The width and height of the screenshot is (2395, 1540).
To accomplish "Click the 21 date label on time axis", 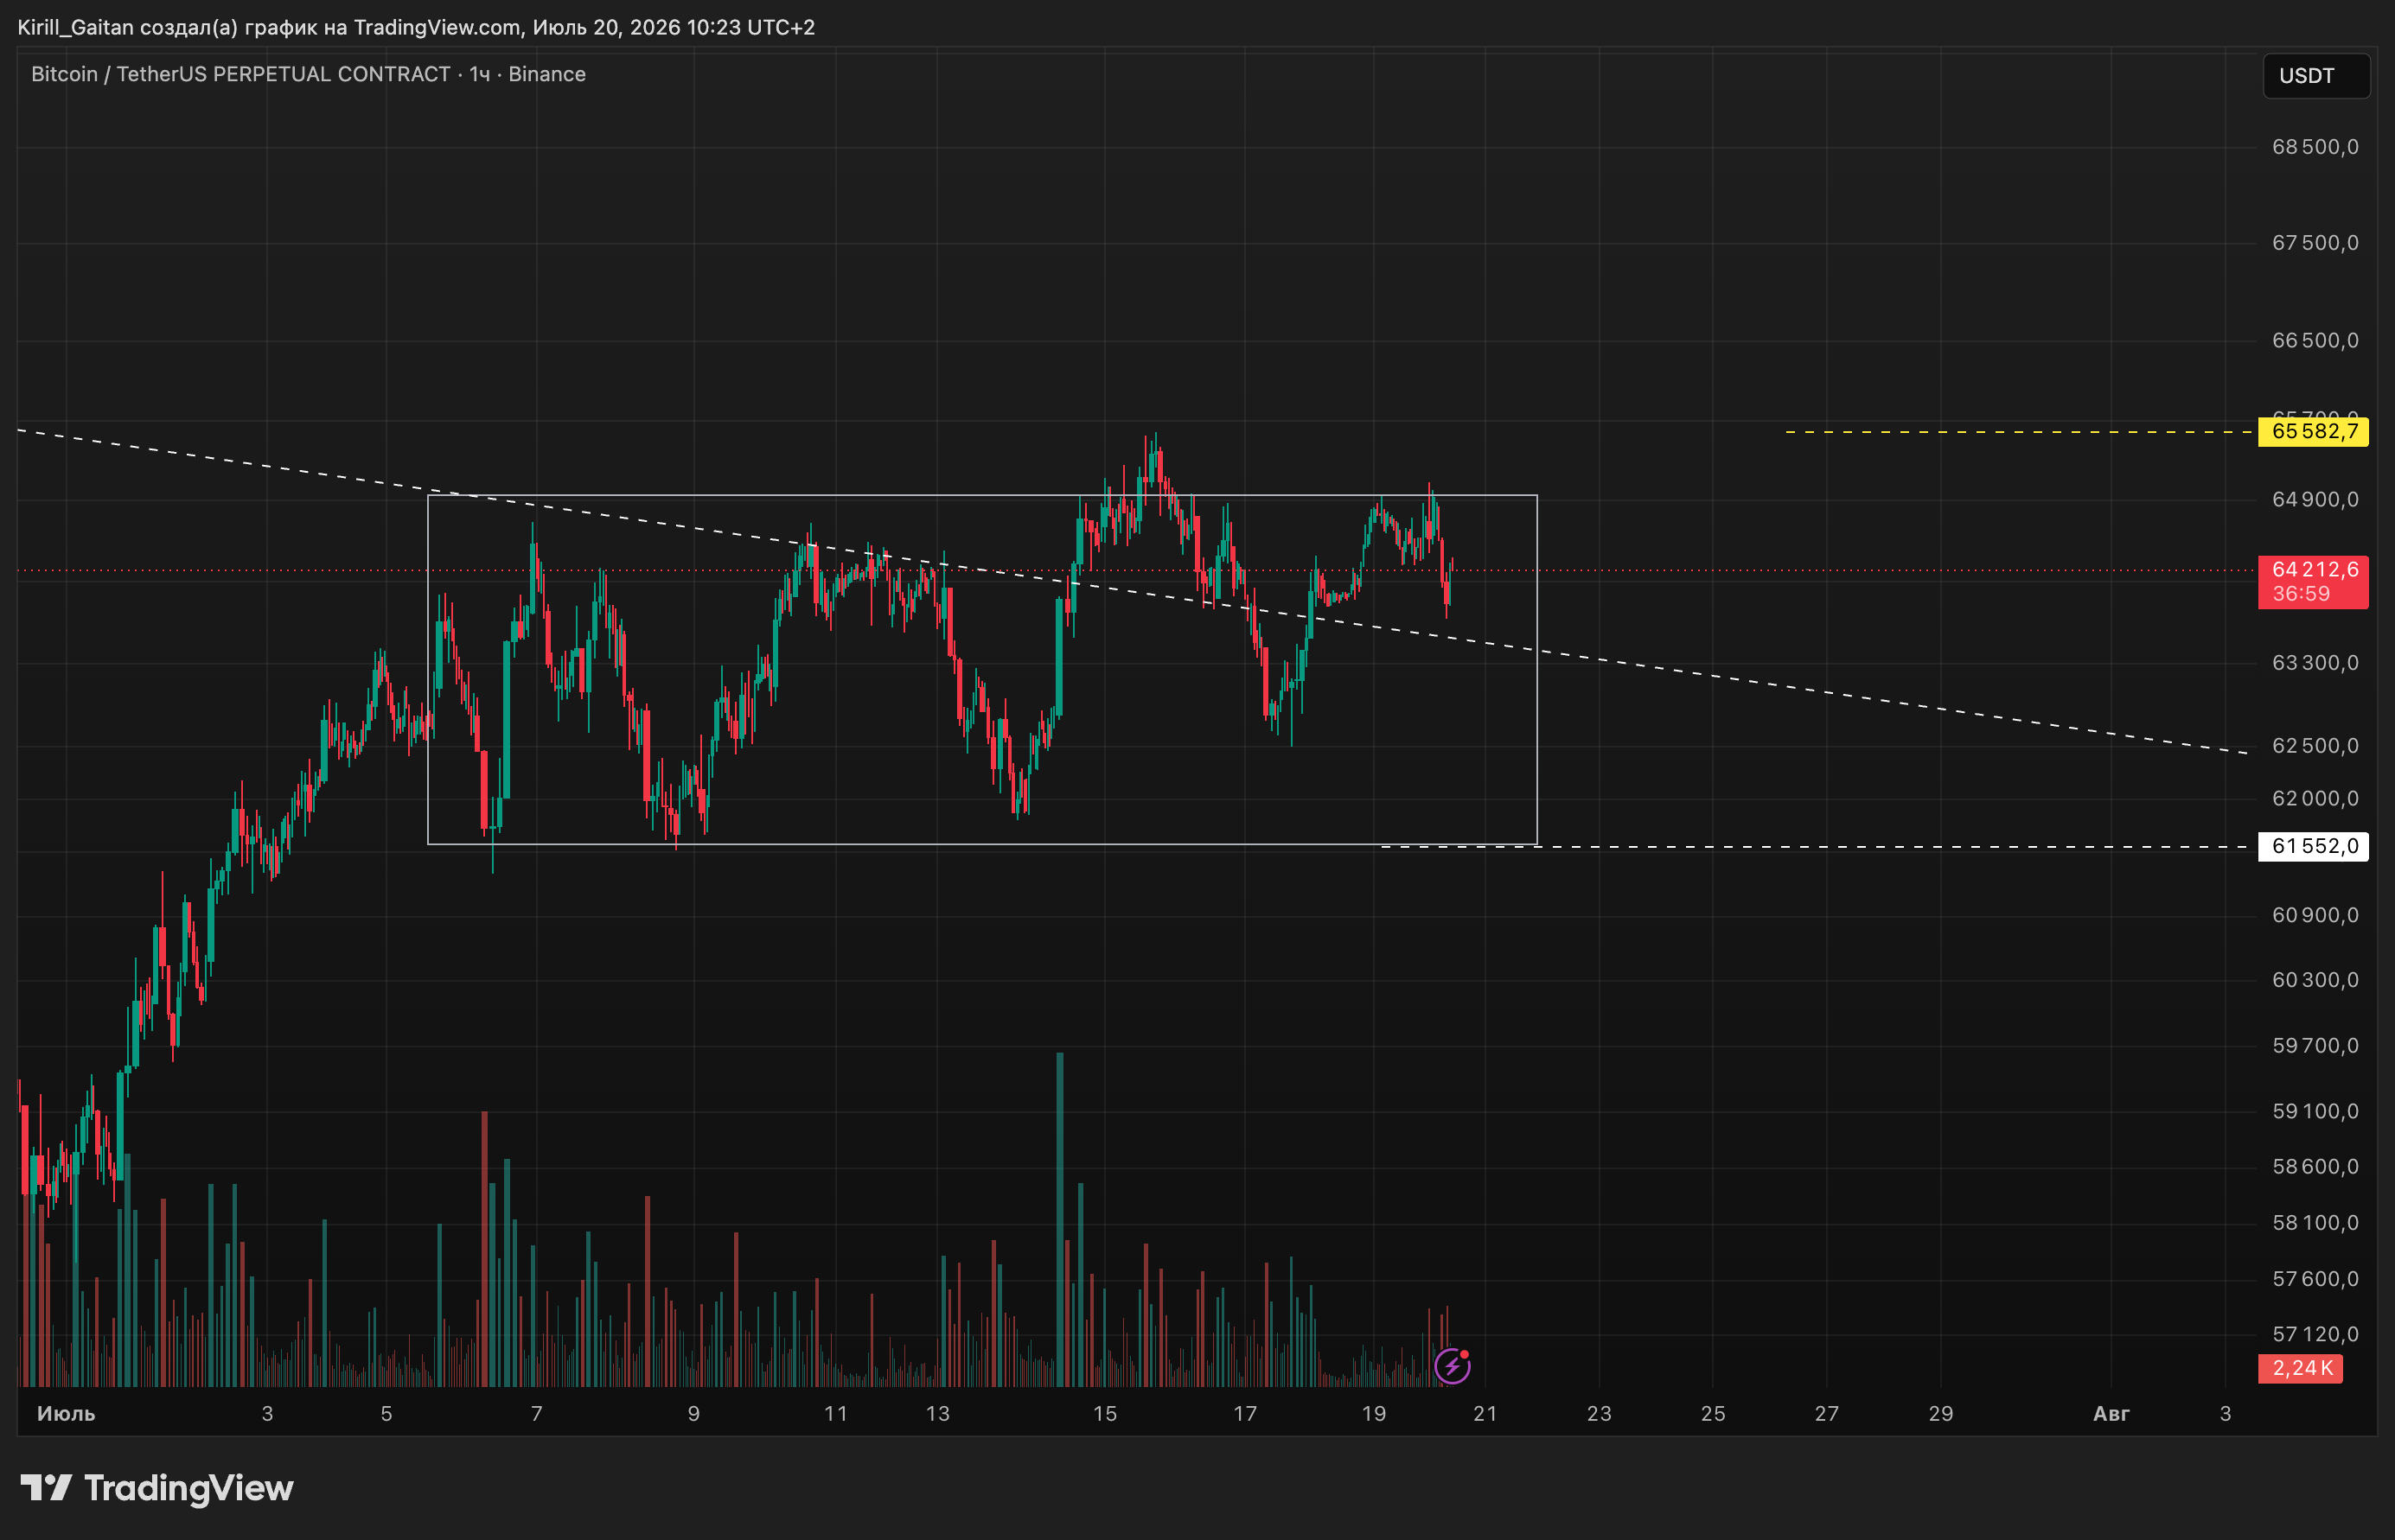I will (1485, 1414).
